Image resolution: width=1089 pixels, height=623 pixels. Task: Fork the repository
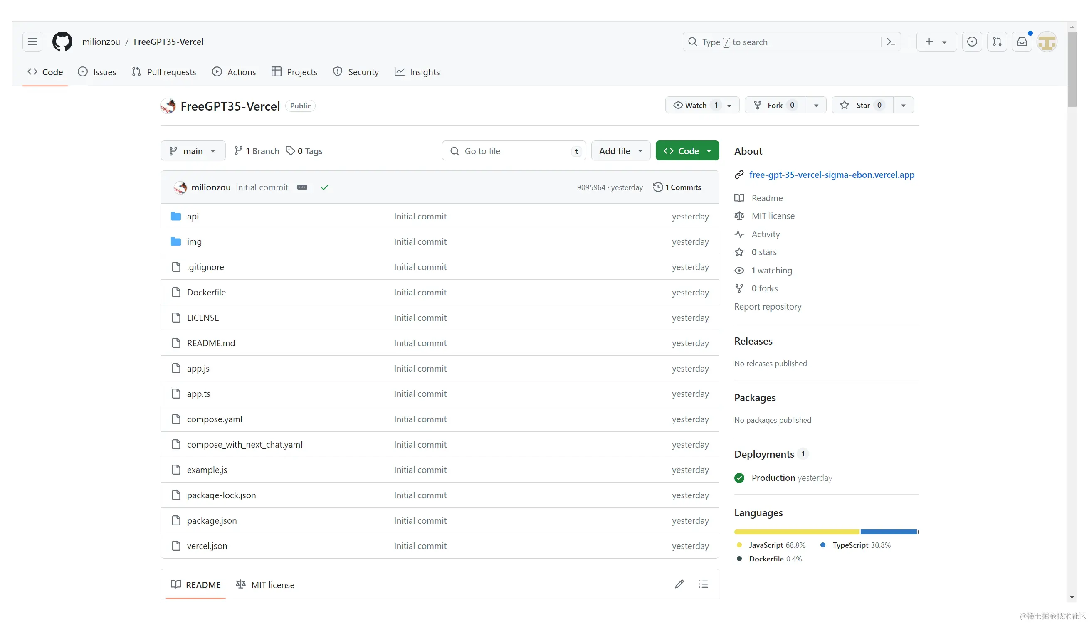[775, 105]
